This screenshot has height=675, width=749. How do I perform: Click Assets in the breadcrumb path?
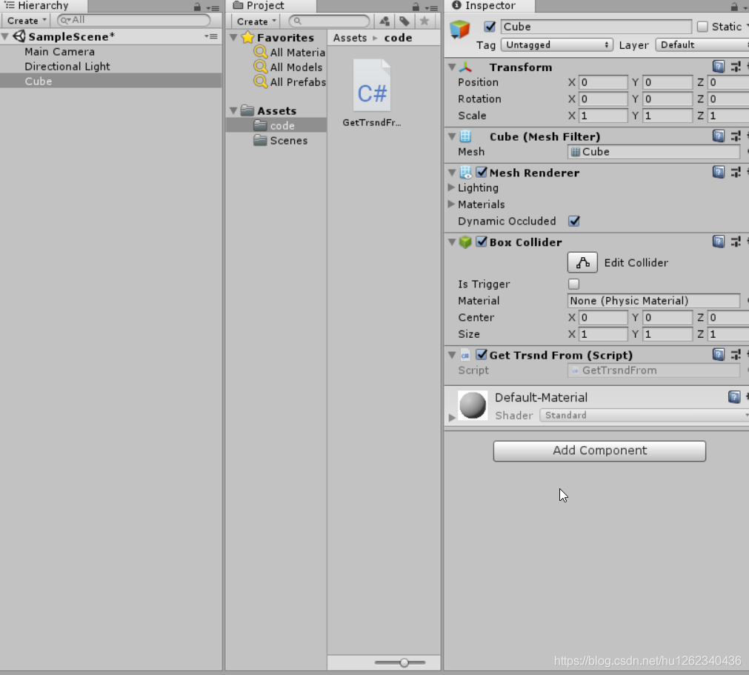click(350, 38)
